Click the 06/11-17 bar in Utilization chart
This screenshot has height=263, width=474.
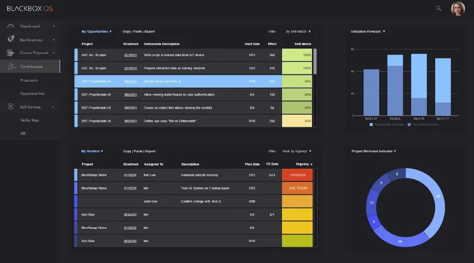pyautogui.click(x=443, y=87)
